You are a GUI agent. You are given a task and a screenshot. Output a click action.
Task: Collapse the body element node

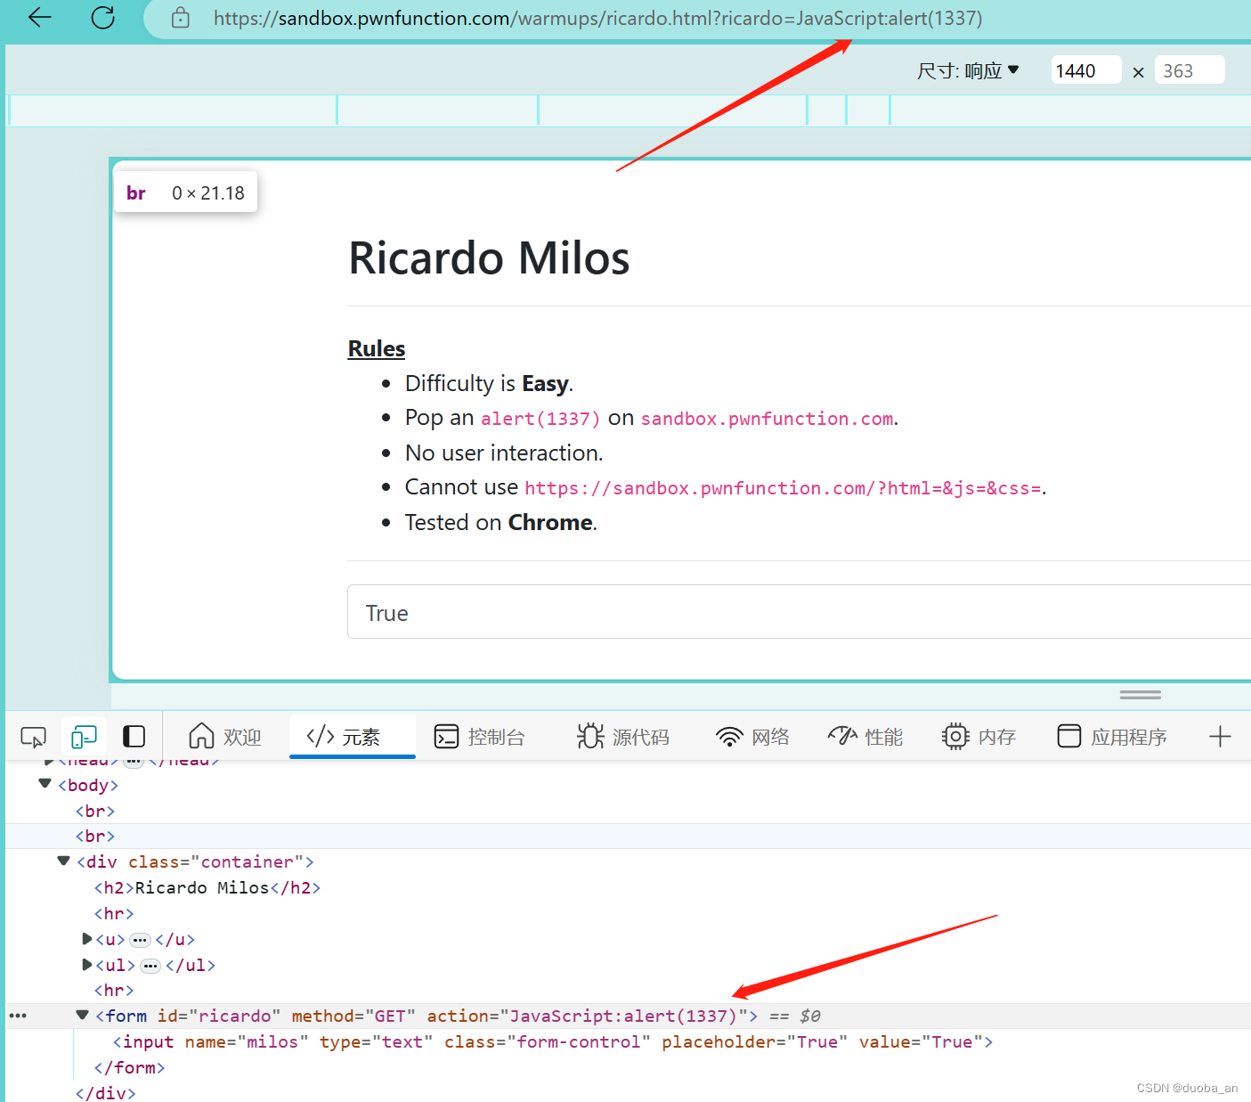pos(45,784)
